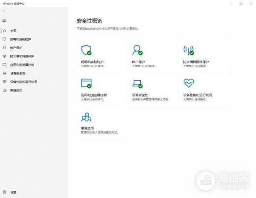Select 家庭选项 in the sidebar
256x198 pixels.
pyautogui.click(x=16, y=90)
